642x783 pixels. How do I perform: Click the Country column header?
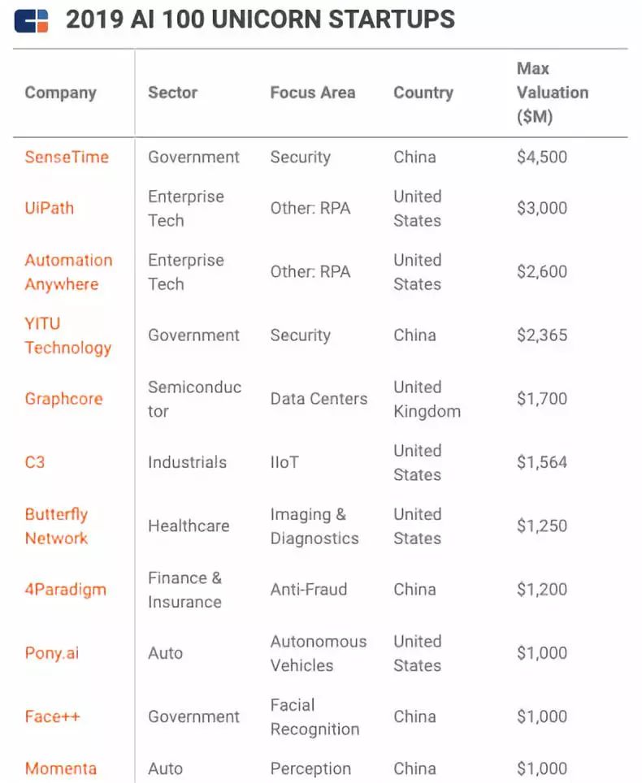pyautogui.click(x=423, y=93)
